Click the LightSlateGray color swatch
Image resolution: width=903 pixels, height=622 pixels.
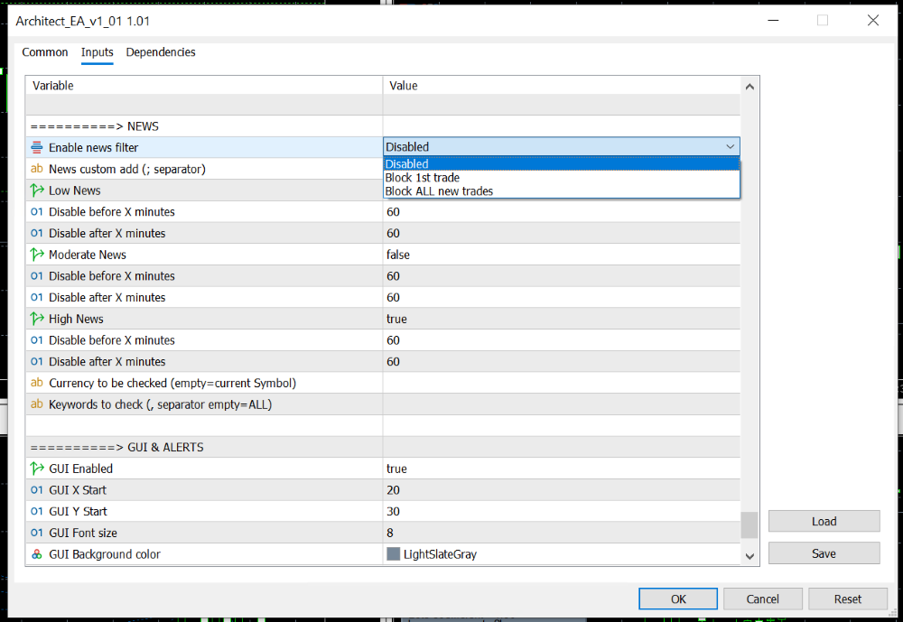pyautogui.click(x=393, y=554)
